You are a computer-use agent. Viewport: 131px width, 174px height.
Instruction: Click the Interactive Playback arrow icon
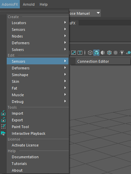pos(3,133)
